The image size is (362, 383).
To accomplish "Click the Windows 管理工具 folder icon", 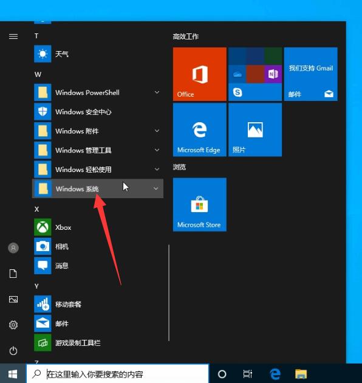I will pyautogui.click(x=43, y=150).
